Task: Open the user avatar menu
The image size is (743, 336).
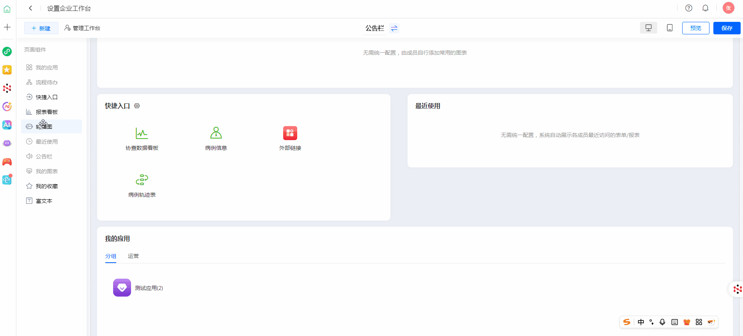Action: [728, 8]
